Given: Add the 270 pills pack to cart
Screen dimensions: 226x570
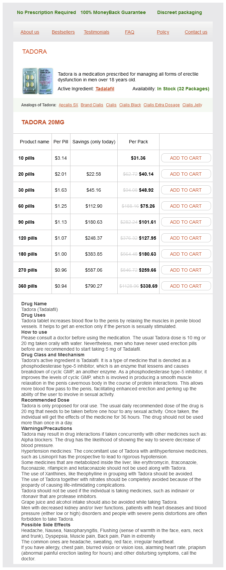Looking at the screenshot, I should (186, 270).
